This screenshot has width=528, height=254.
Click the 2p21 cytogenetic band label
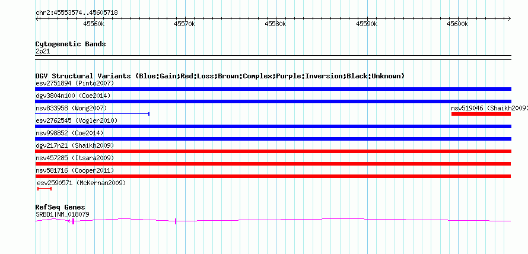[43, 52]
